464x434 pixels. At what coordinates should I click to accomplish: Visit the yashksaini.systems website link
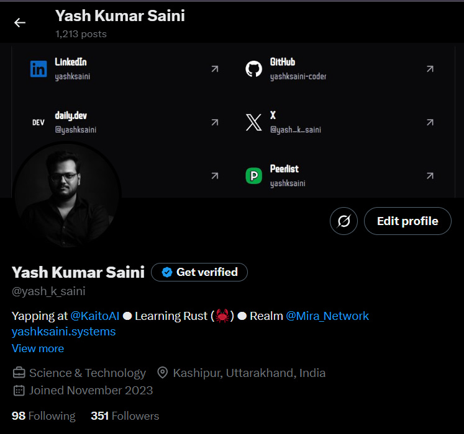tap(63, 332)
